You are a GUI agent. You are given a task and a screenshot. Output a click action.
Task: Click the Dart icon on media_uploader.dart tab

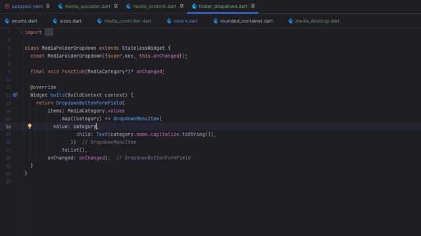point(61,6)
